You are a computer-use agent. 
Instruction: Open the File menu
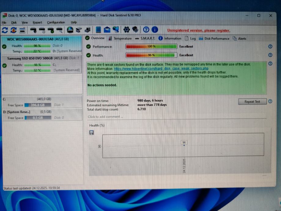(x=4, y=23)
